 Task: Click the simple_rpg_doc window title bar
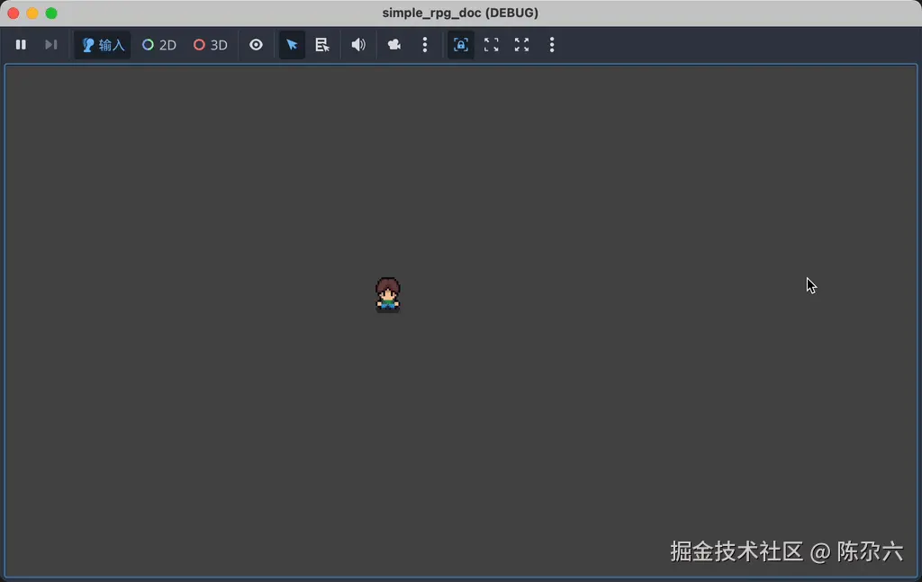click(x=461, y=13)
